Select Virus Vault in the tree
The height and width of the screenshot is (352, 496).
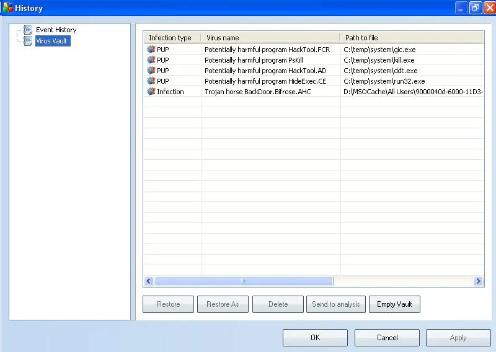pos(52,41)
